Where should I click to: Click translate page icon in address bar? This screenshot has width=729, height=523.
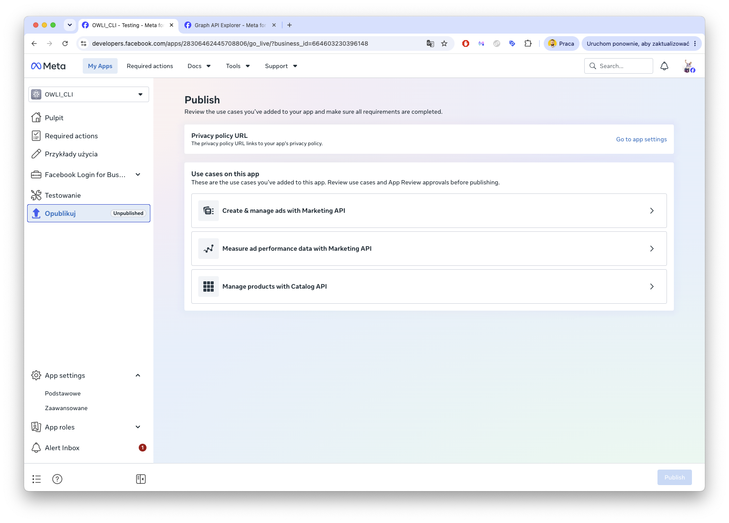[430, 44]
